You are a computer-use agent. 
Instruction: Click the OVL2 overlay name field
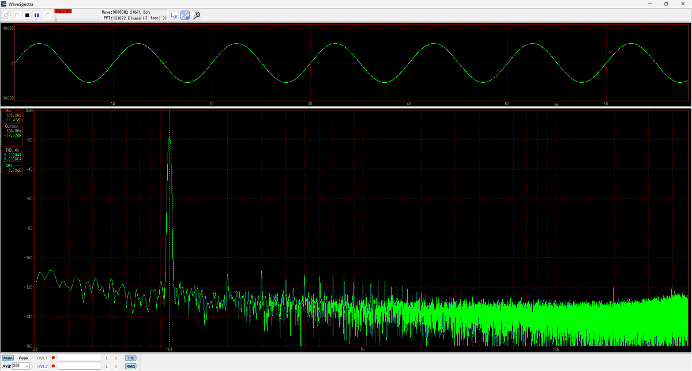80,366
